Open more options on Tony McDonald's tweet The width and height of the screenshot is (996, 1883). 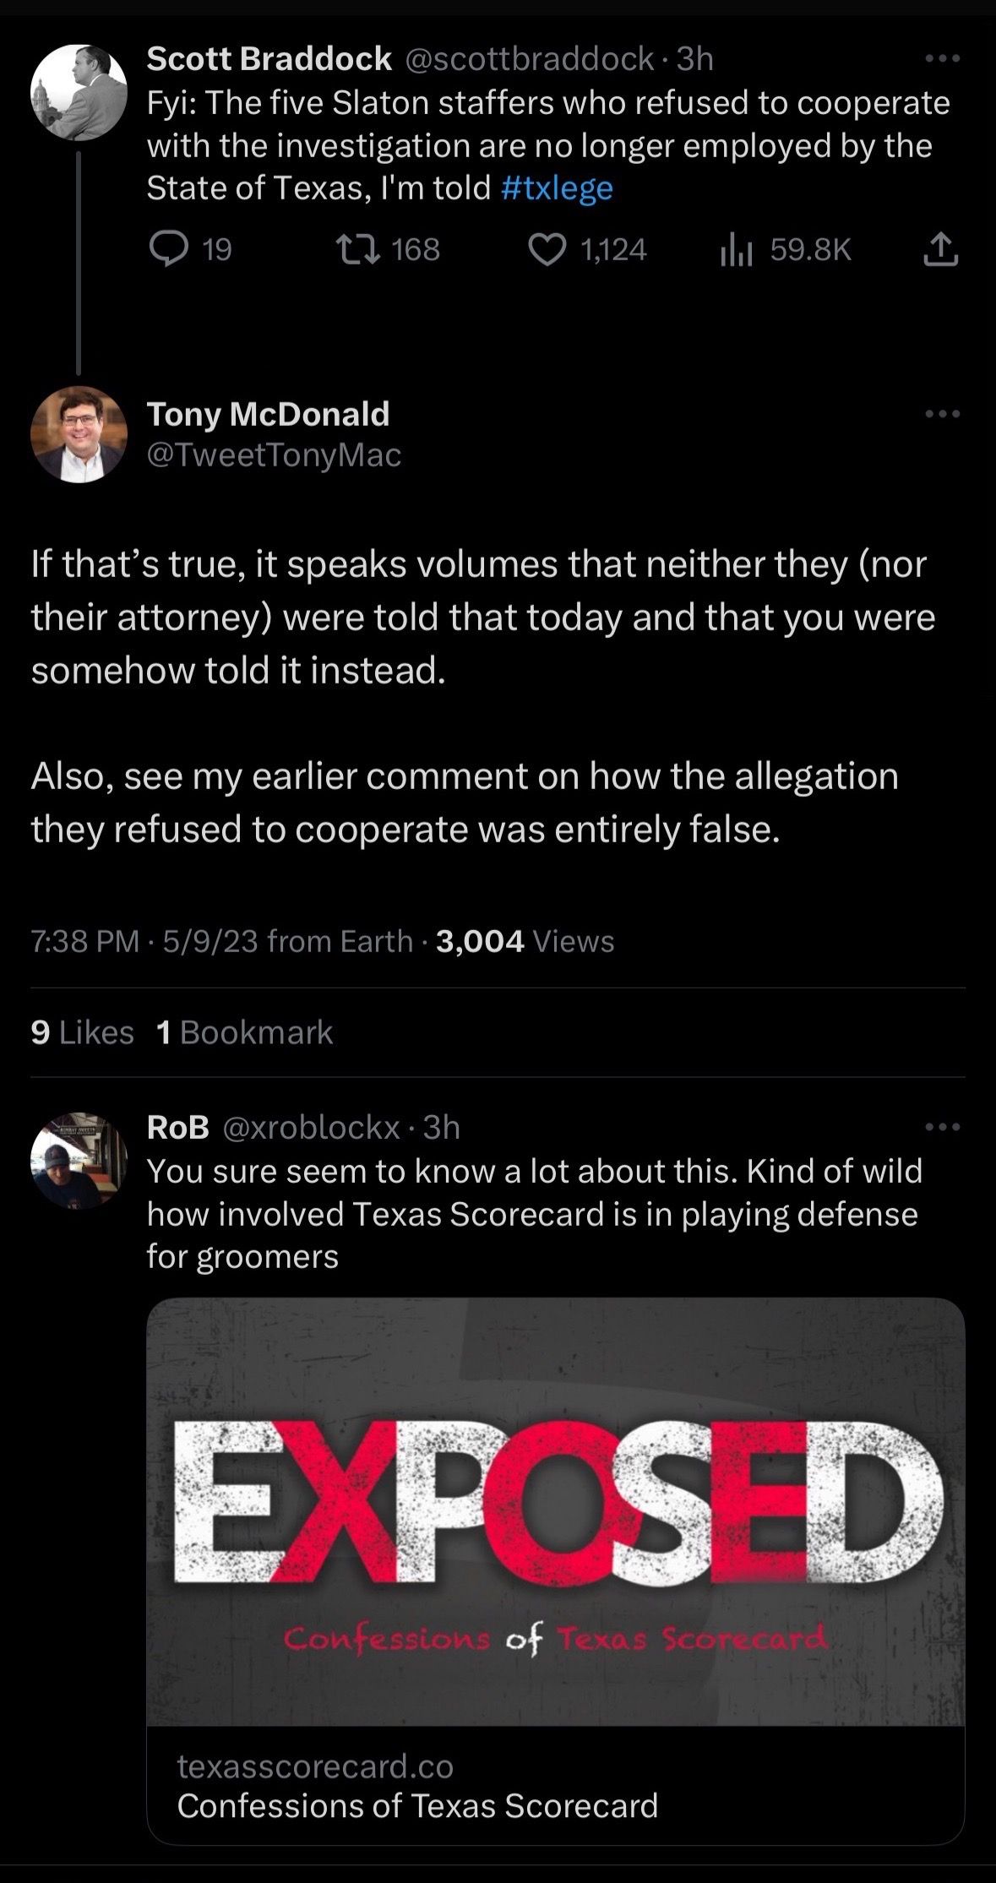click(942, 414)
